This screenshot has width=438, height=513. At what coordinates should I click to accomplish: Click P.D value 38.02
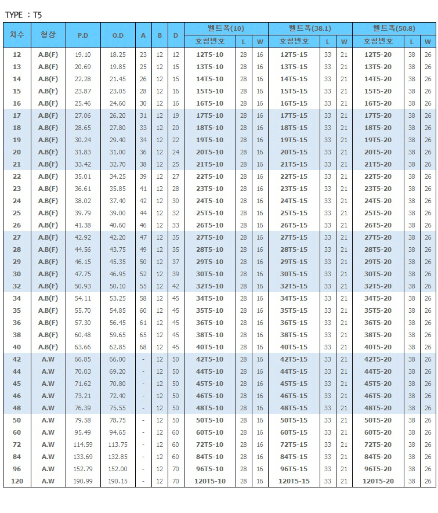[83, 201]
